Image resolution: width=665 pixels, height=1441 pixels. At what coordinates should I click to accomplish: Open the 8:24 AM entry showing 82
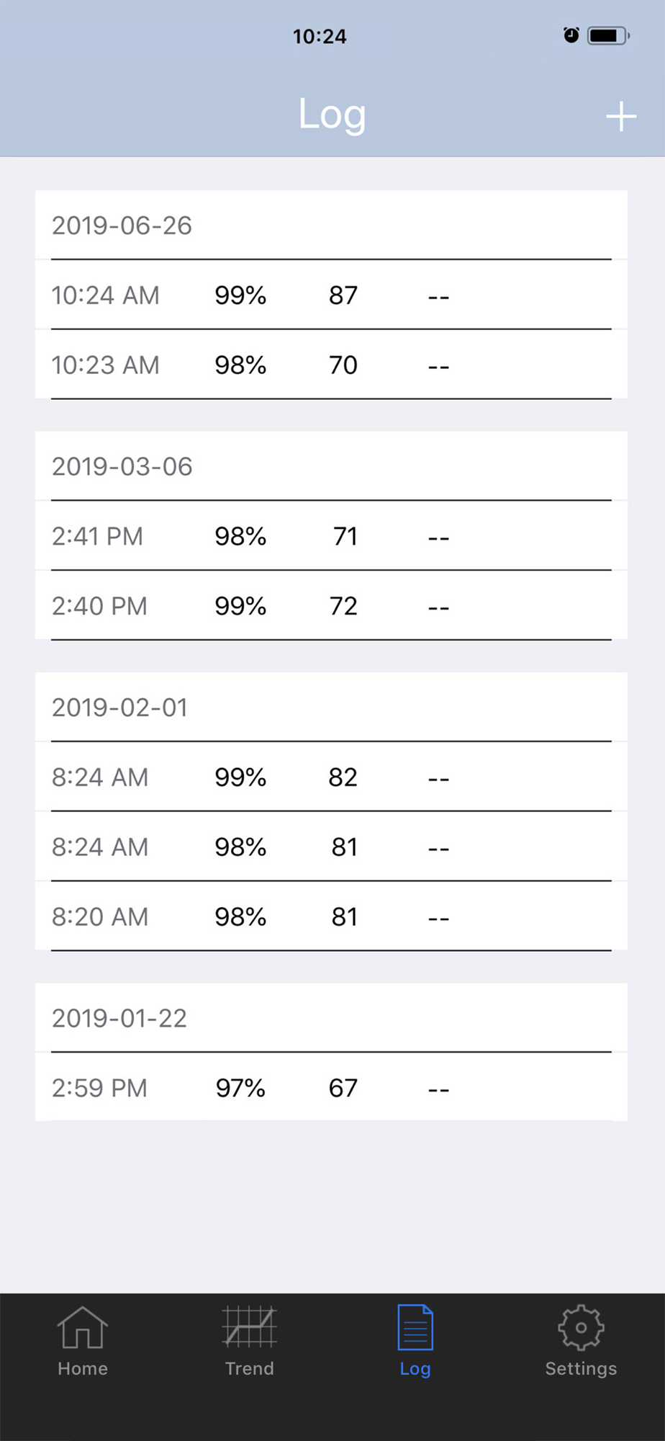(x=331, y=777)
